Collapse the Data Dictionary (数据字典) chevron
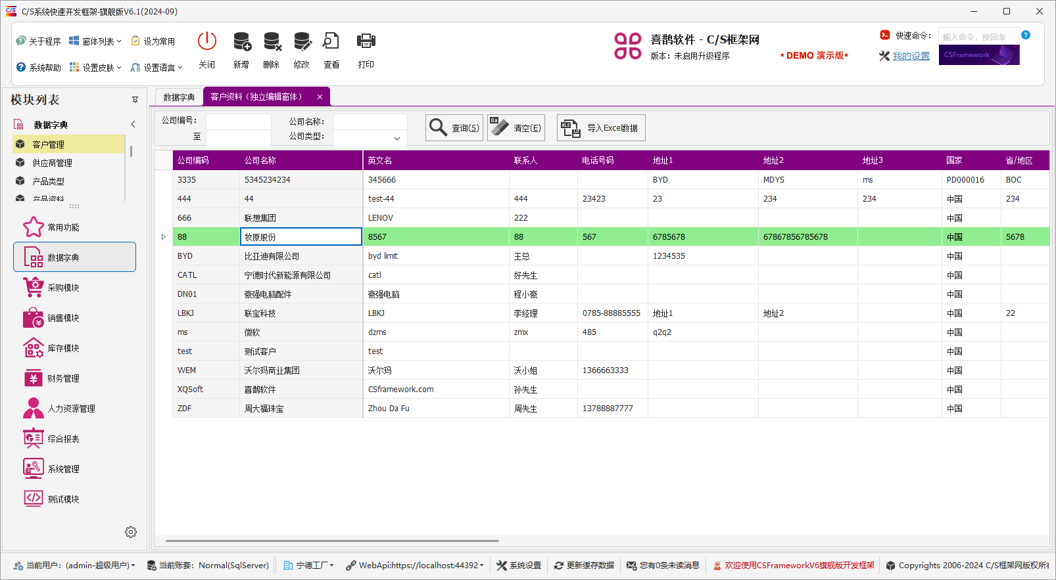Viewport: 1056px width, 580px height. (x=133, y=124)
